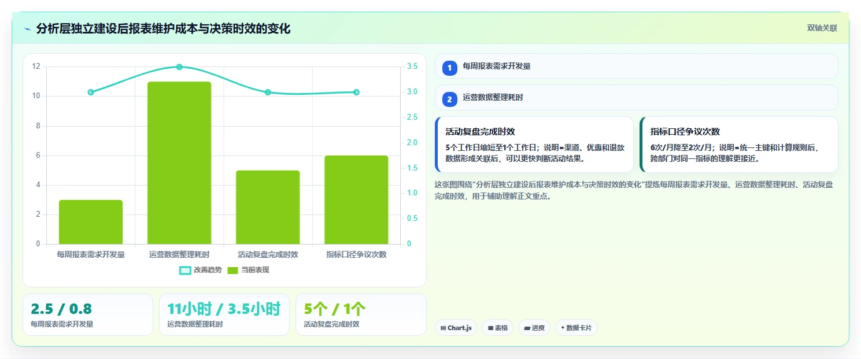Click the summary paragraph starting 这张图围绕
The image size is (861, 359).
tap(633, 190)
